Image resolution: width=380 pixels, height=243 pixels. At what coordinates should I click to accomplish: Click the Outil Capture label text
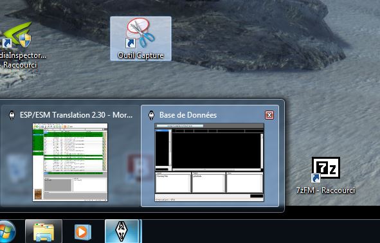pos(141,55)
